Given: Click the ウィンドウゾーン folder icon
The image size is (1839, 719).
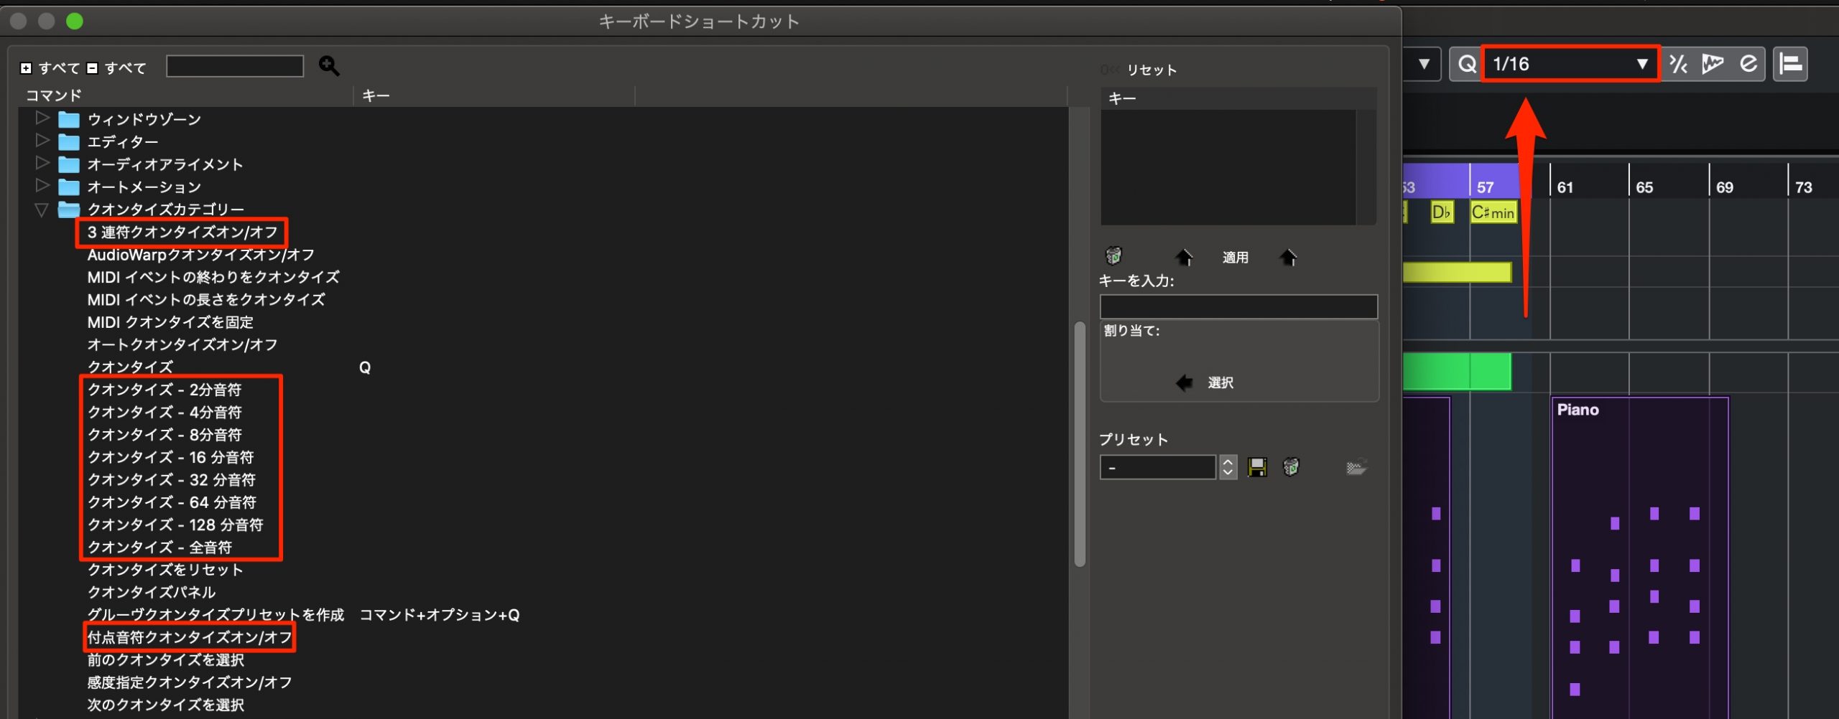Looking at the screenshot, I should [x=69, y=119].
